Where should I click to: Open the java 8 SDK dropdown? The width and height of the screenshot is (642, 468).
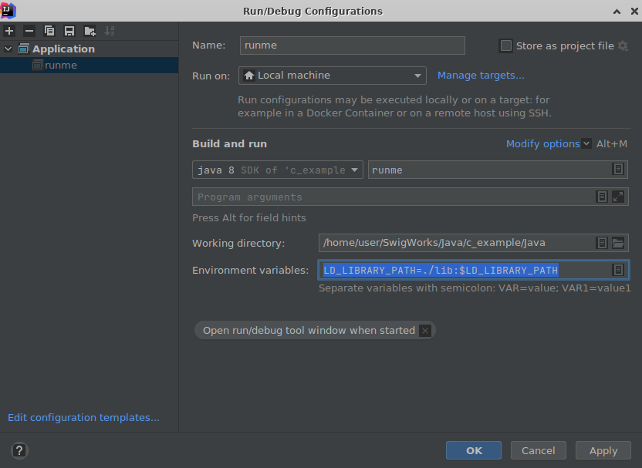[x=277, y=170]
